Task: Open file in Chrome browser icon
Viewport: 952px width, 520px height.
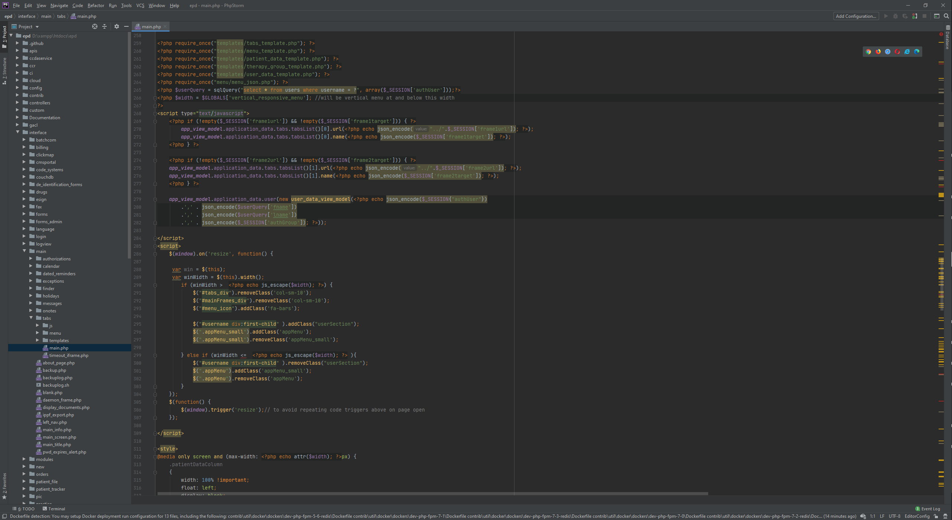Action: click(868, 52)
